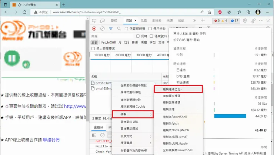274x155 pixels.
Task: Click the not-secure warning icon in address bar
Action: (x=36, y=12)
